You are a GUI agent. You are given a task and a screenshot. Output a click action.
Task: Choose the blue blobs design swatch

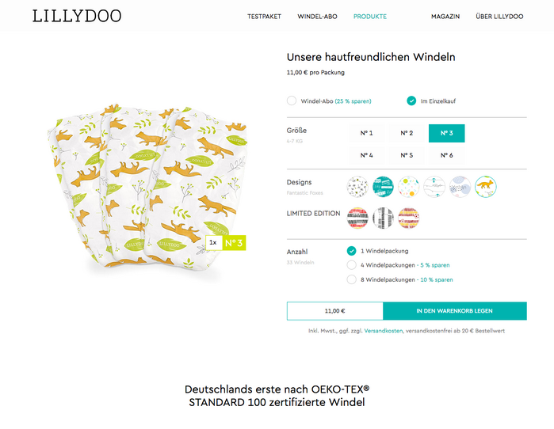[460, 187]
